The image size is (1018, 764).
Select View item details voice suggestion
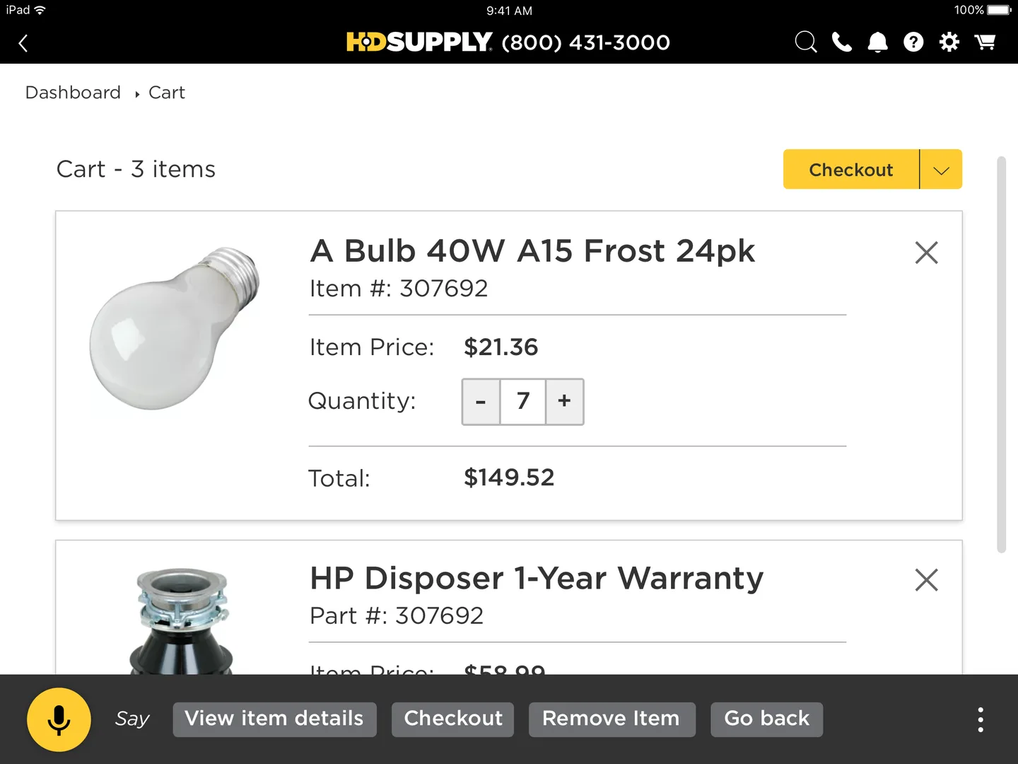pos(274,719)
